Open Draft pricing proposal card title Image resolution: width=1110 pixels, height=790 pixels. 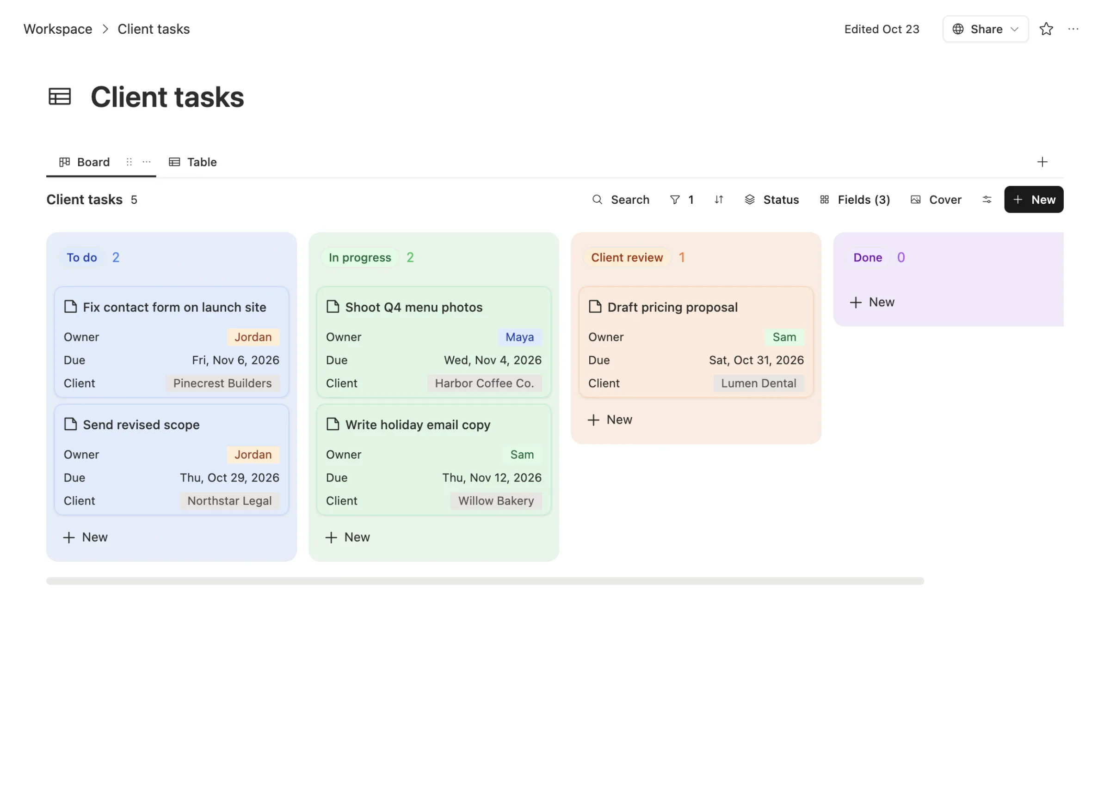pos(672,307)
